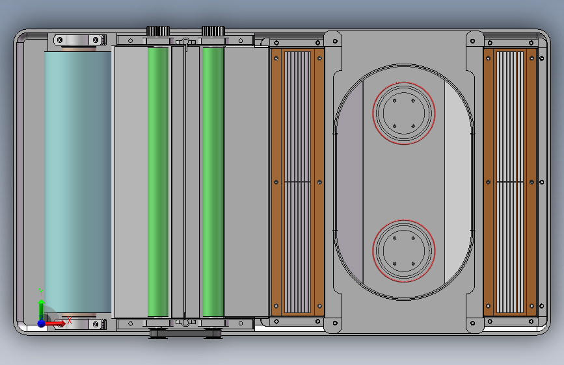Image resolution: width=564 pixels, height=365 pixels.
Task: Select the light gray right segment inside the oval
Action: coord(457,182)
